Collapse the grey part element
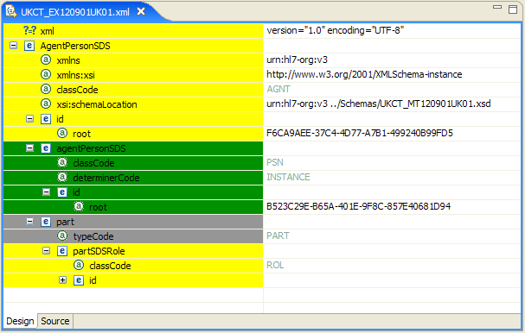Viewport: 525px width, 333px height. pos(29,222)
